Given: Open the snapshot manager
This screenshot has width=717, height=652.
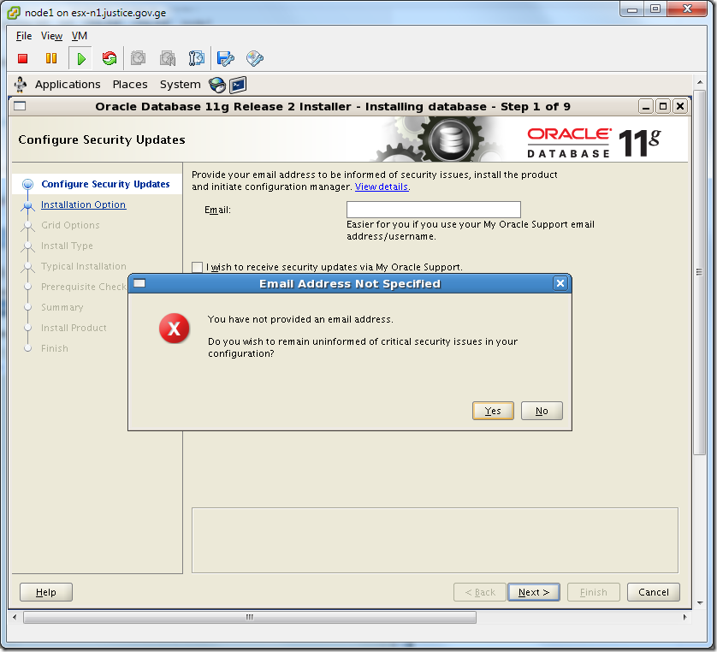Looking at the screenshot, I should [194, 58].
